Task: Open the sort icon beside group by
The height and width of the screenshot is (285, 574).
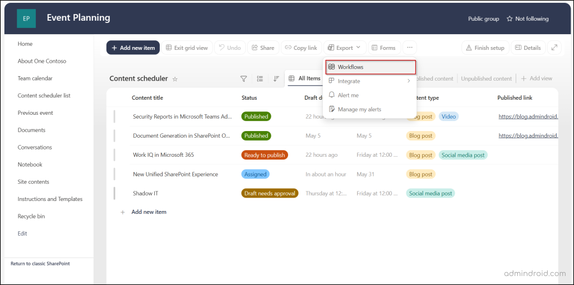Action: click(x=276, y=78)
